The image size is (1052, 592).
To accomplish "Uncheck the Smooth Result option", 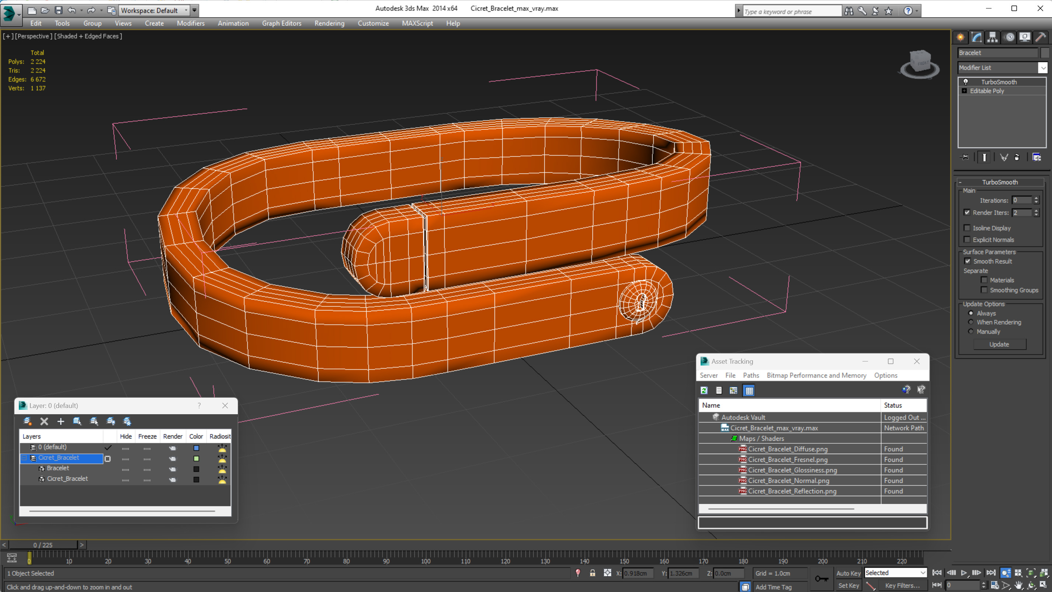I will 968,261.
